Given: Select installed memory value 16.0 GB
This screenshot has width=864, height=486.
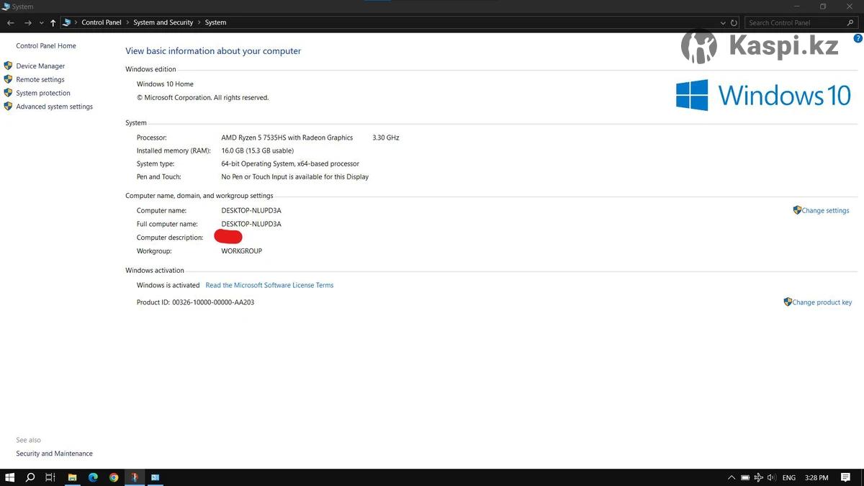Looking at the screenshot, I should [258, 150].
